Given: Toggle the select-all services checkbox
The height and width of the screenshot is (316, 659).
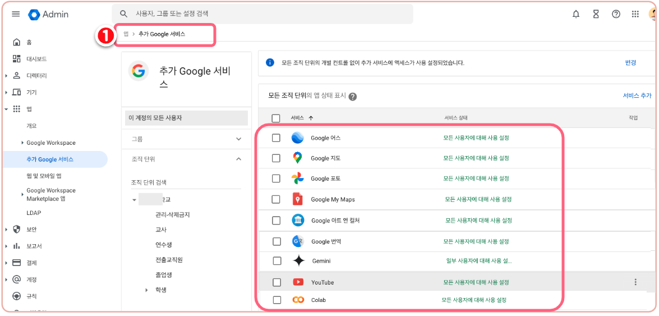Looking at the screenshot, I should click(276, 118).
